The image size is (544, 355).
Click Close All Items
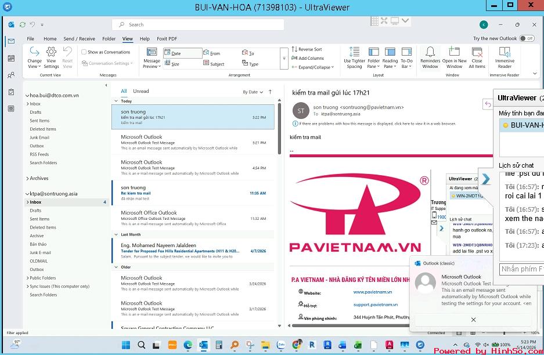click(477, 57)
